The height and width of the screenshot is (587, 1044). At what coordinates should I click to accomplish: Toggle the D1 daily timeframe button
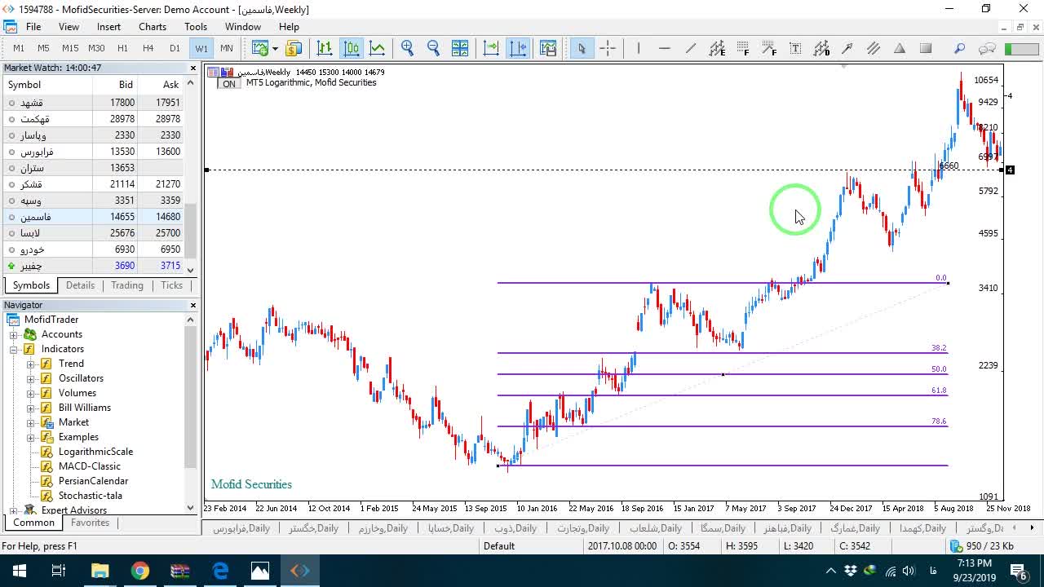[x=175, y=48]
